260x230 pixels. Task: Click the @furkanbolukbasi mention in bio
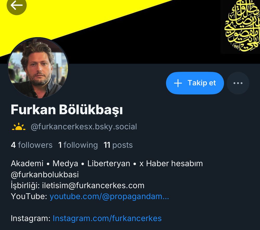[x=45, y=174]
